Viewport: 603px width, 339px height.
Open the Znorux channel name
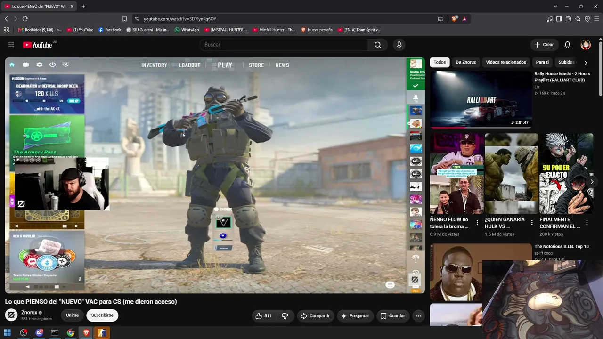[29, 313]
